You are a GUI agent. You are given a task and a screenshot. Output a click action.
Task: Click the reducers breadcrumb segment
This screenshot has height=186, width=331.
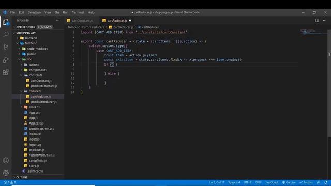click(x=98, y=27)
